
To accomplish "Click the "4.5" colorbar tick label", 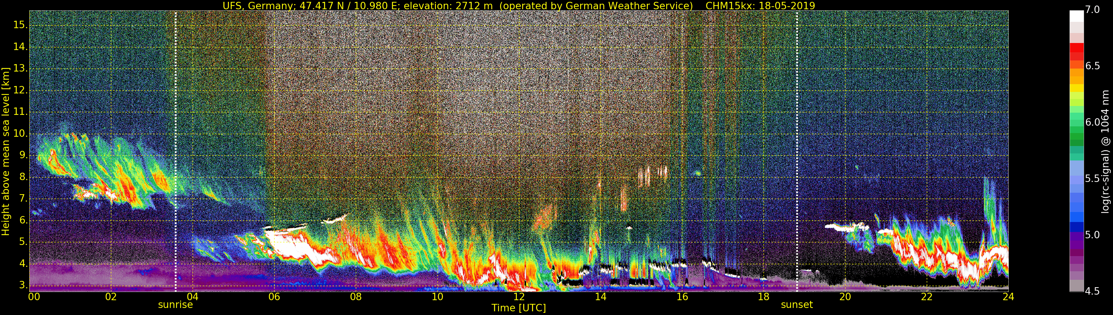I will 1093,291.
